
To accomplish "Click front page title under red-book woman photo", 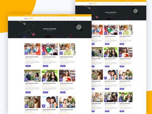I will (66, 83).
